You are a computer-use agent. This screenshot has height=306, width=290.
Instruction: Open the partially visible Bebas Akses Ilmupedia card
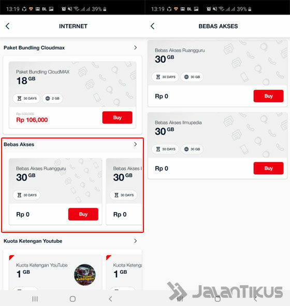124,191
